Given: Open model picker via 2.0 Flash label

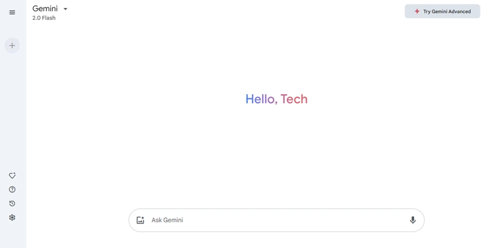Looking at the screenshot, I should pyautogui.click(x=44, y=18).
